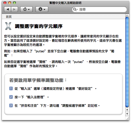This screenshot has width=131, height=123.
Task: Click the window resize grip corner
Action: (127, 118)
